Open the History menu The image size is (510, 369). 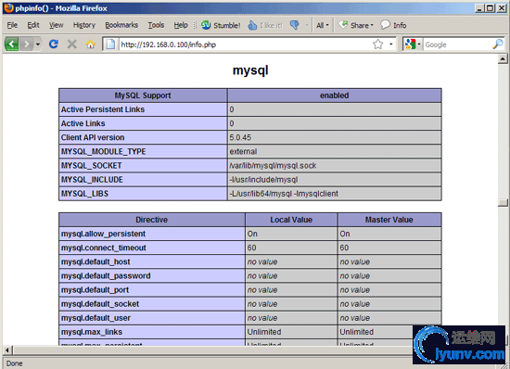coord(83,25)
